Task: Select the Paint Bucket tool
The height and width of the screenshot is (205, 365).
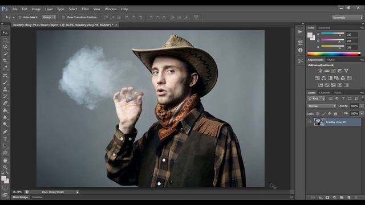Action: [5, 110]
